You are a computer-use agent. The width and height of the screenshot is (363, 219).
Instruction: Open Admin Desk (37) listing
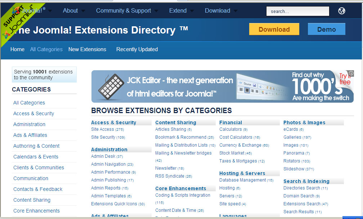click(x=107, y=156)
